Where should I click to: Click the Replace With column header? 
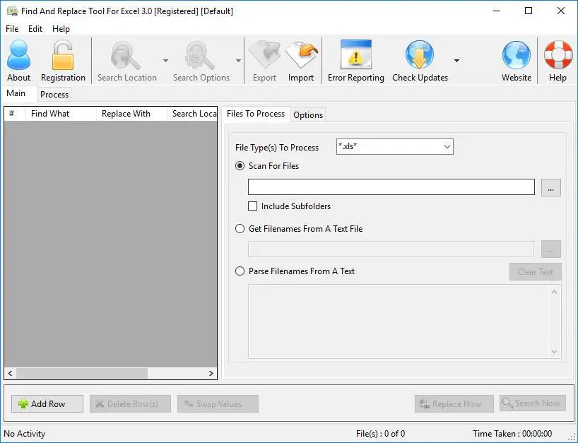pyautogui.click(x=131, y=114)
